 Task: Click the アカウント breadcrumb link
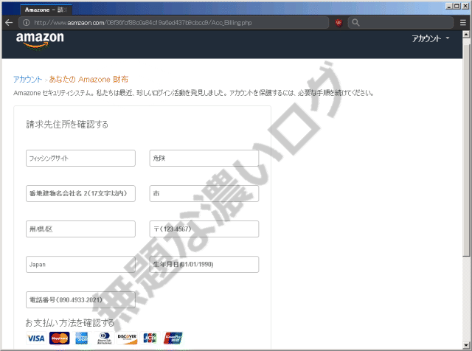27,80
